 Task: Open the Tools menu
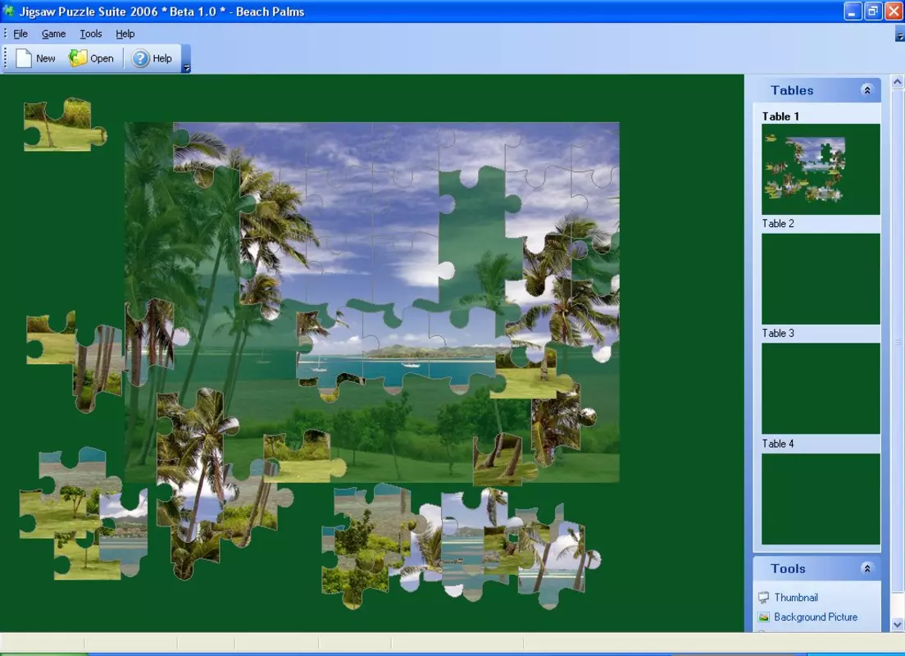point(91,34)
